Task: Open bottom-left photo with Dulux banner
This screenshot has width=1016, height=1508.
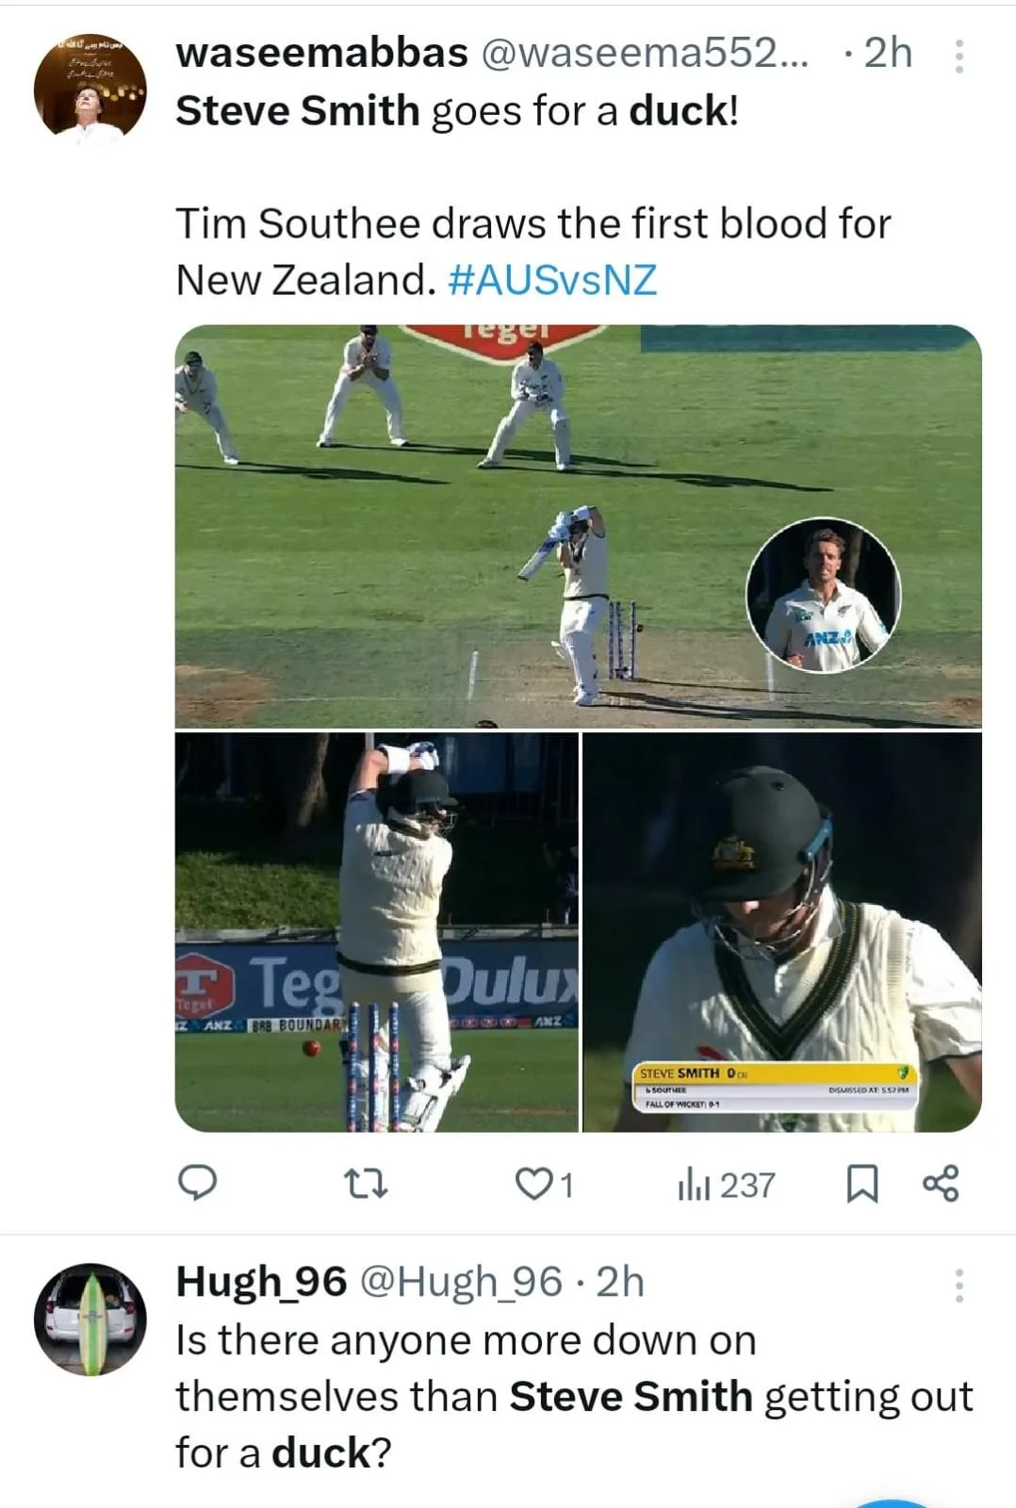Action: (x=376, y=931)
